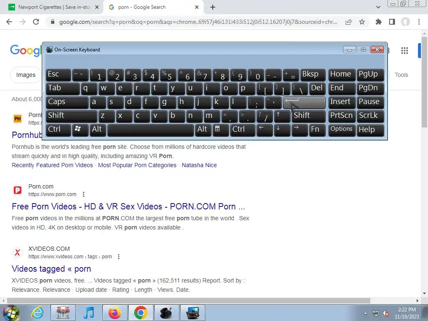Click the down arrow key on the keyboard
The height and width of the screenshot is (321, 428).
pos(282,130)
